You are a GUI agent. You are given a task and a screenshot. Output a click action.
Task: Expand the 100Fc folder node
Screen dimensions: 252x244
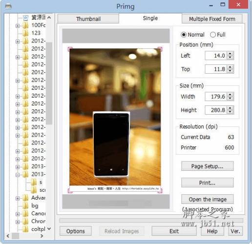click(18, 26)
